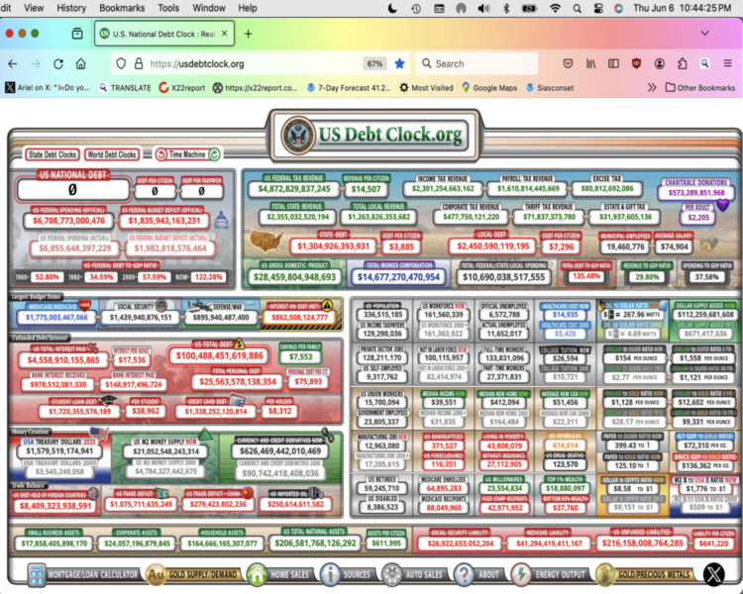Open the Pocket save icon

tap(568, 64)
